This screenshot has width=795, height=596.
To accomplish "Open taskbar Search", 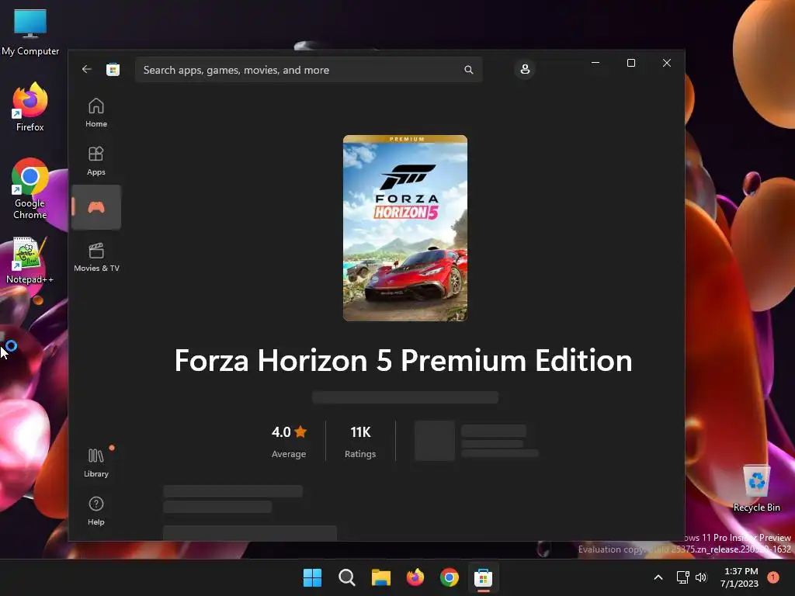I will click(347, 577).
